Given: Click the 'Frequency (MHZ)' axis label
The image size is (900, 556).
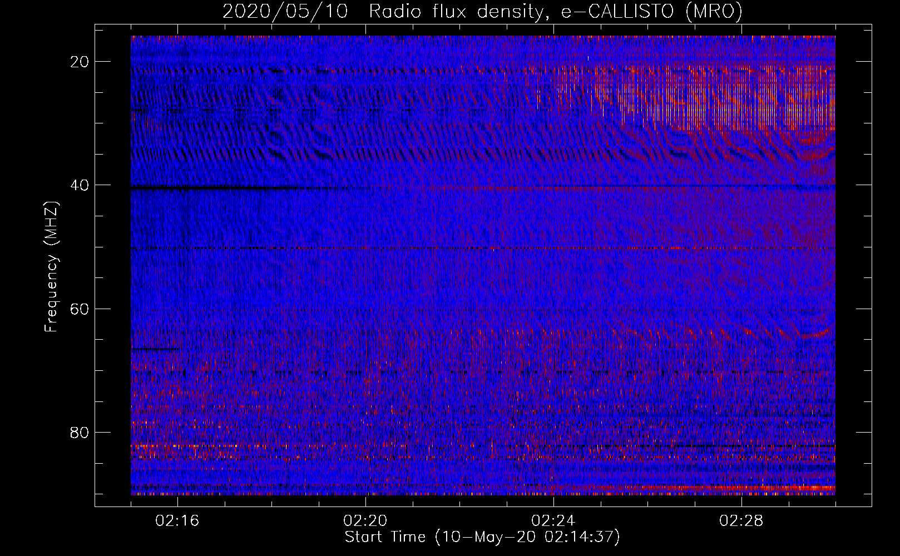Looking at the screenshot, I should (x=51, y=267).
